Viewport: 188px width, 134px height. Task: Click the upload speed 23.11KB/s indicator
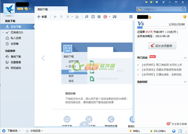pos(158,131)
